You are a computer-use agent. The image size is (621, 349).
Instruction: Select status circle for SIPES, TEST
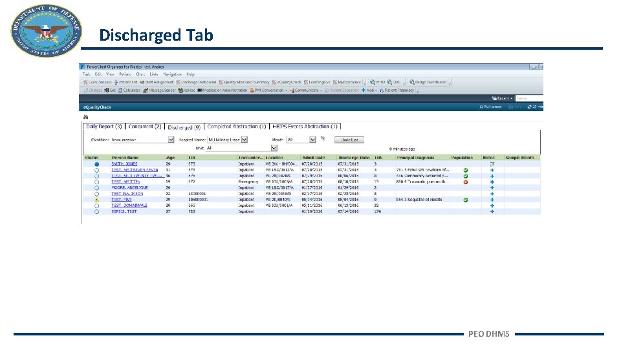click(x=96, y=212)
